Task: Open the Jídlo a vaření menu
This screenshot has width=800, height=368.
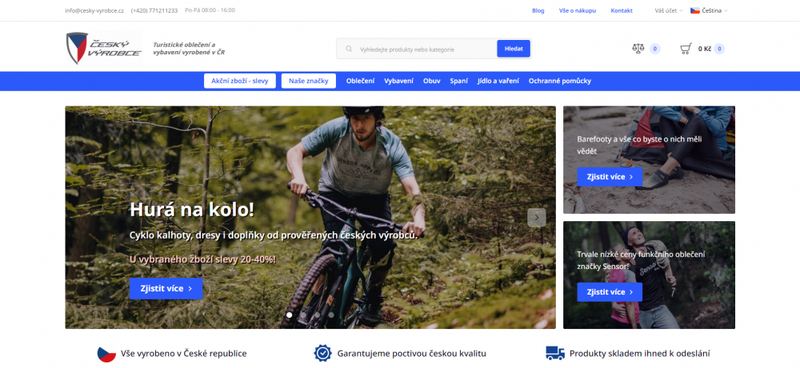Action: [498, 81]
